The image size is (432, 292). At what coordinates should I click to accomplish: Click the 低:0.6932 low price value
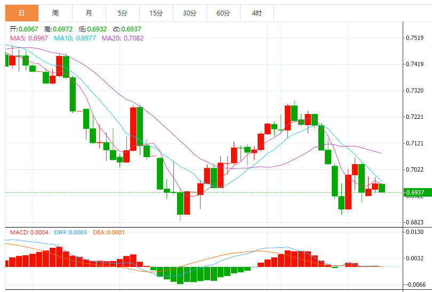[93, 29]
